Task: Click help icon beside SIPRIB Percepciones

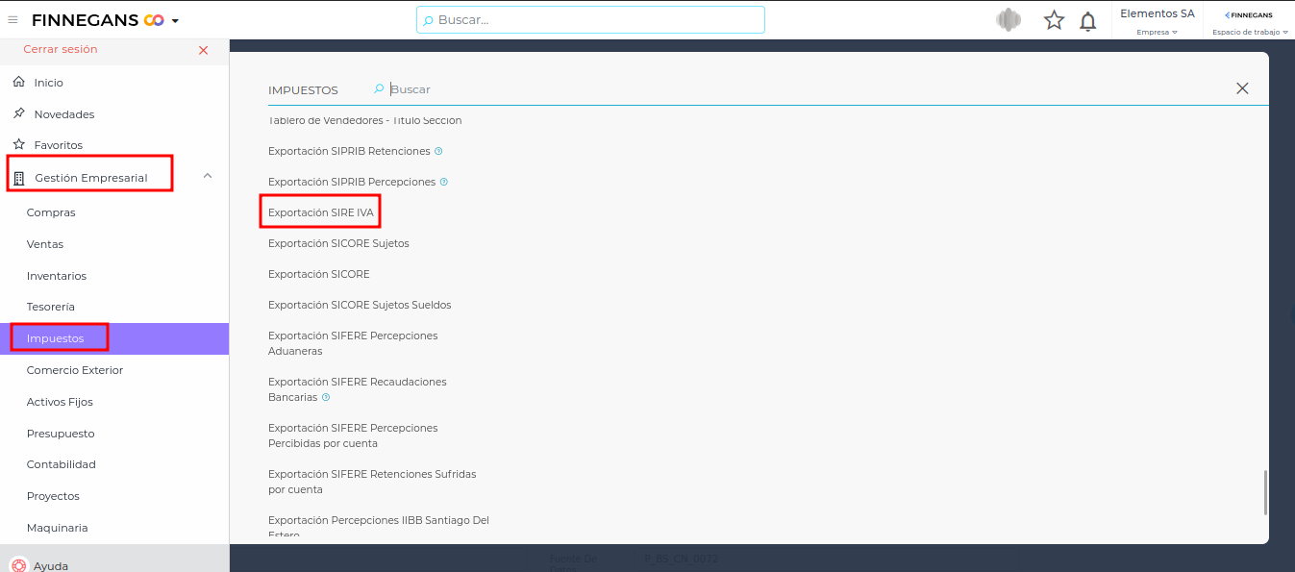Action: [x=444, y=182]
